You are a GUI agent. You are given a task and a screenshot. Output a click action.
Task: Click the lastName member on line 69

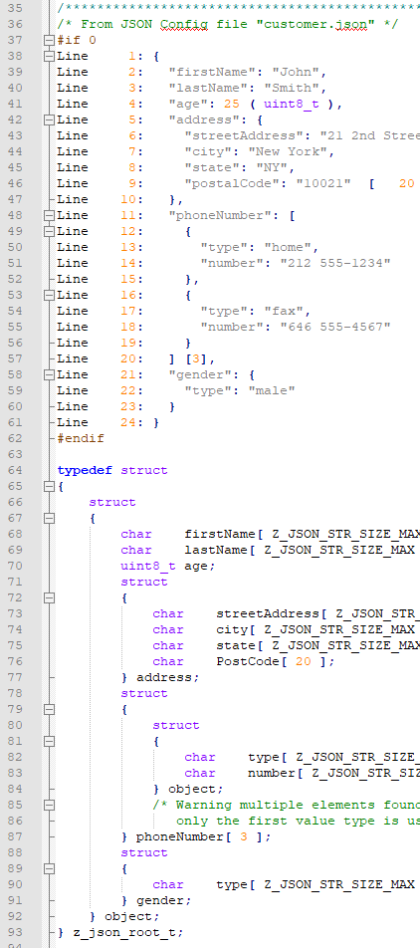coord(216,550)
